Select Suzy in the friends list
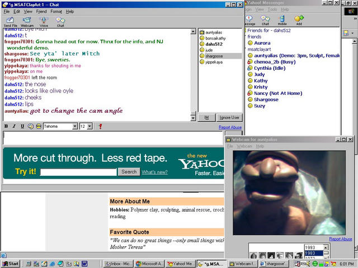Image resolution: width=358 pixels, height=268 pixels. click(x=256, y=106)
